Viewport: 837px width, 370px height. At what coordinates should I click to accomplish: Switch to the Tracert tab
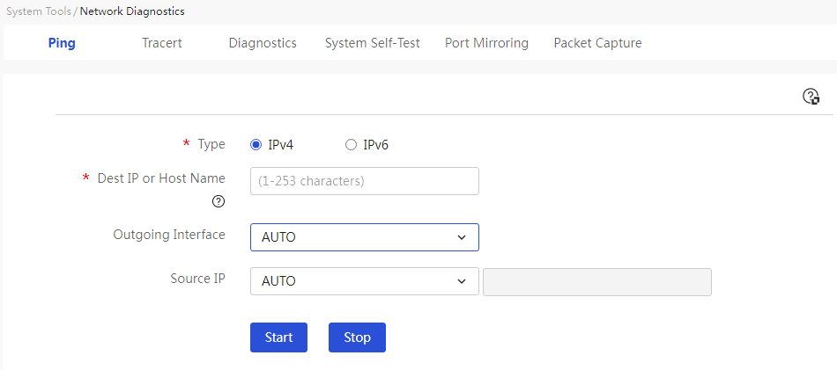(x=162, y=43)
